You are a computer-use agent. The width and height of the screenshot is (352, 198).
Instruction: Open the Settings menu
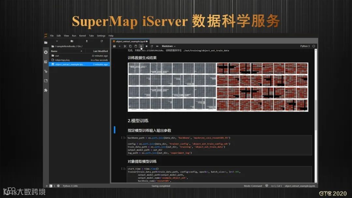point(101,35)
